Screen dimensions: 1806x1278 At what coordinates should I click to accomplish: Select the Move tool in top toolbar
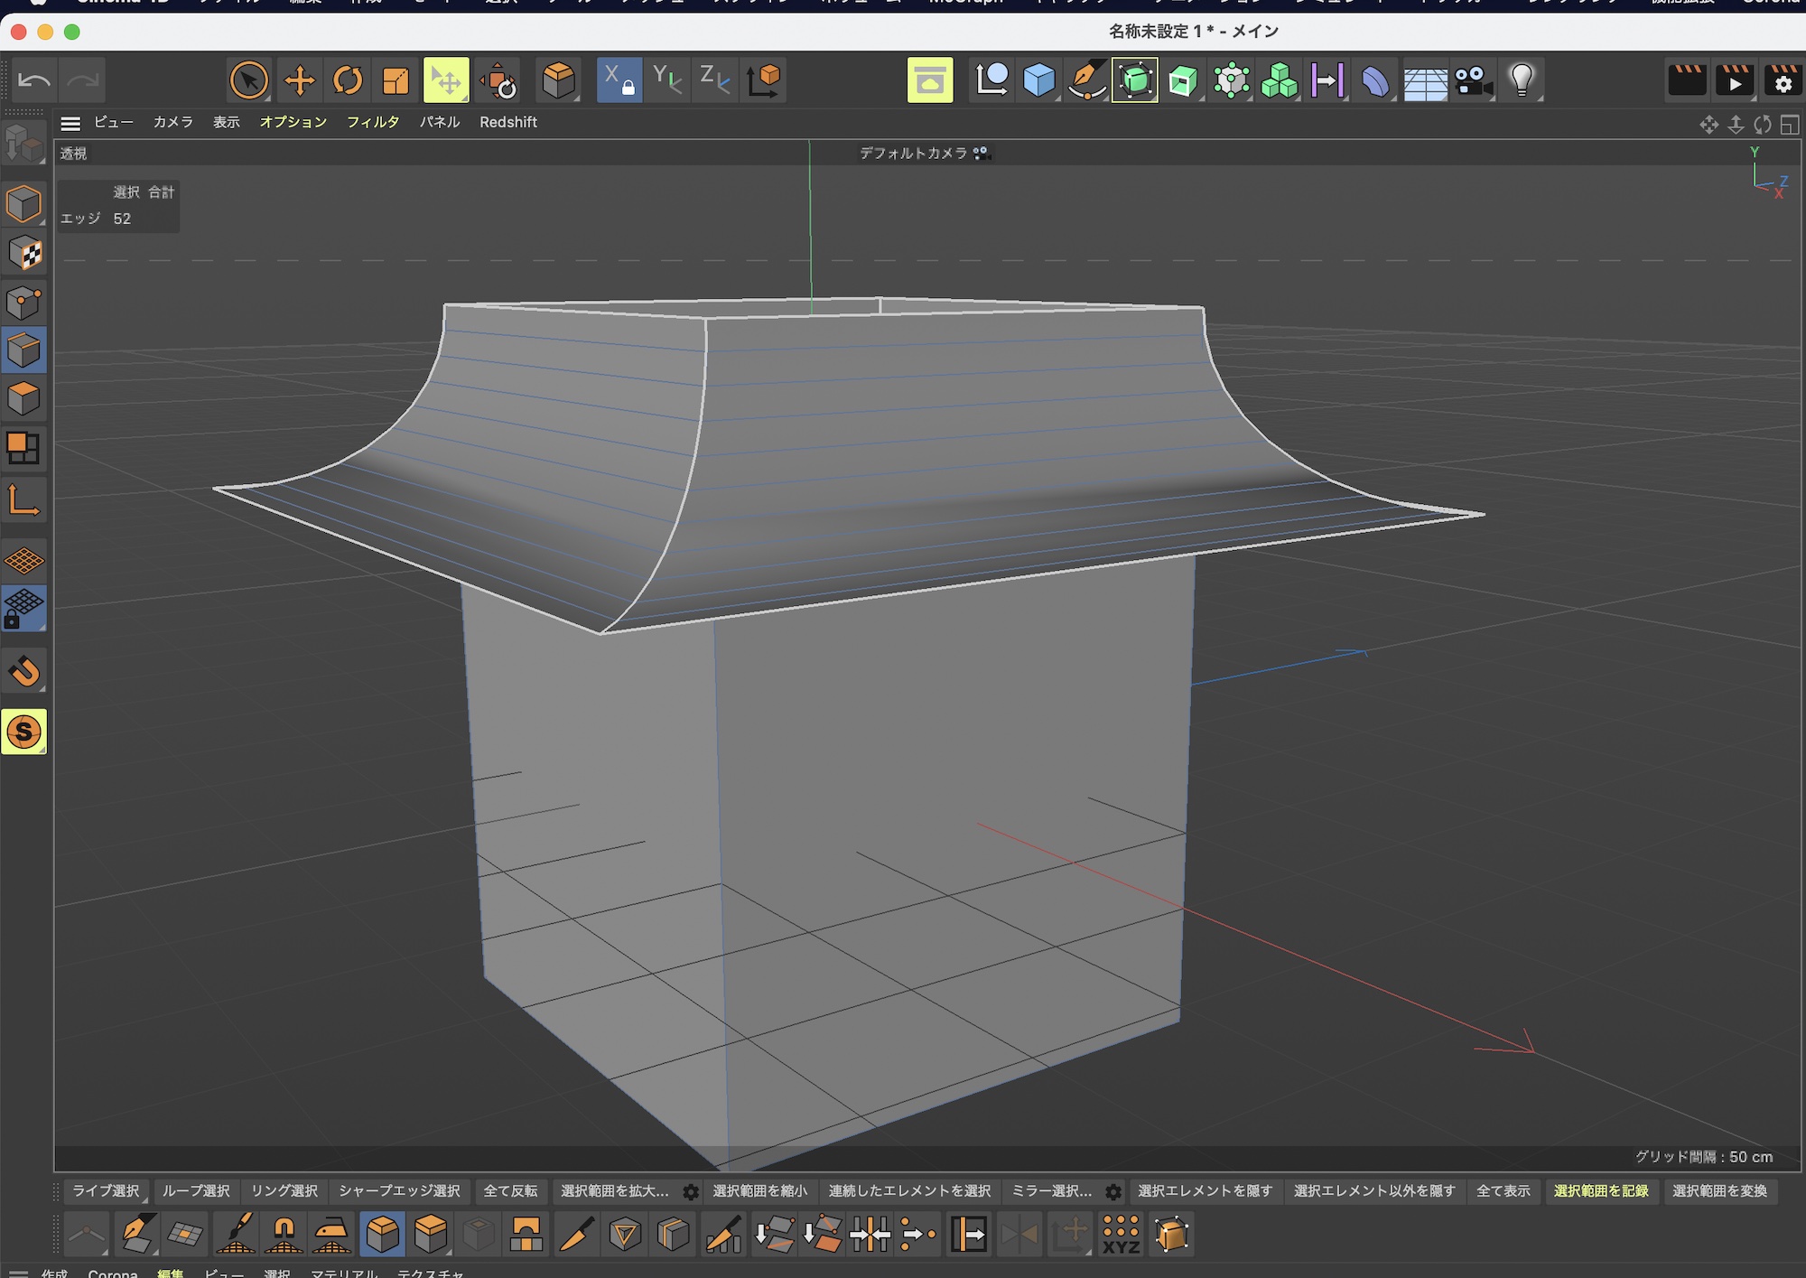[x=299, y=80]
